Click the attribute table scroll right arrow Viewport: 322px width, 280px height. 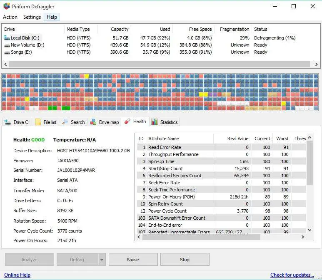[x=303, y=237]
